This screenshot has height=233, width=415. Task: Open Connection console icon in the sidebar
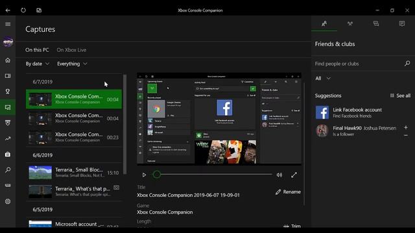pyautogui.click(x=8, y=186)
